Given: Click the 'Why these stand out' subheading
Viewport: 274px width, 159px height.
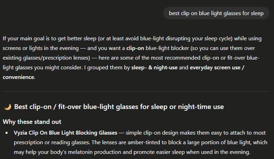Looking at the screenshot, I should 32,122.
